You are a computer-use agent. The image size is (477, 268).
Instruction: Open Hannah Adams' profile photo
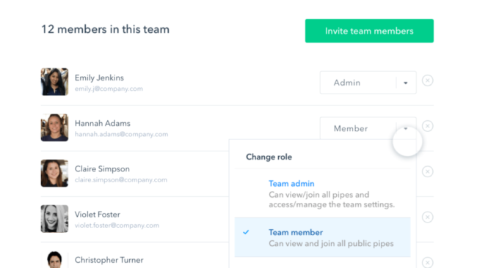tap(54, 127)
